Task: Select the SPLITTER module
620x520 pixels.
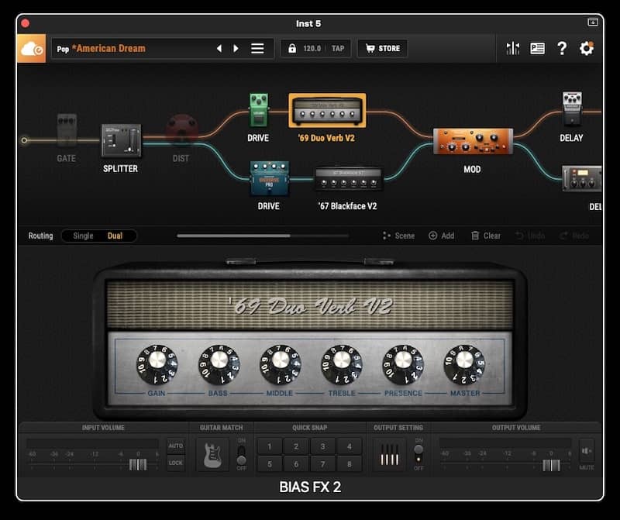Action: coord(121,141)
